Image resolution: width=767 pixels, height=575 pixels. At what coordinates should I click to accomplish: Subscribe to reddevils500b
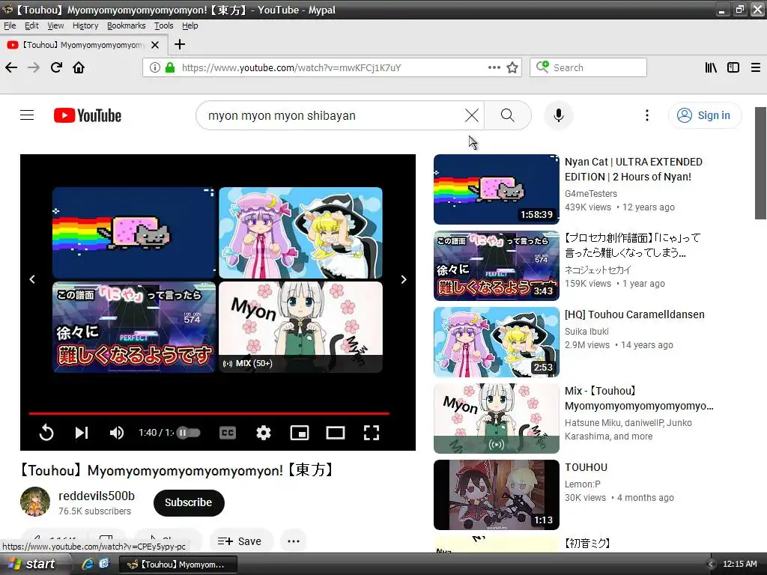[x=189, y=502]
